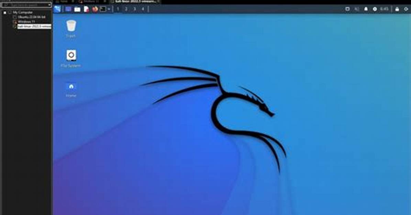Switch to workspace 4
This screenshot has width=411, height=215.
coord(143,9)
